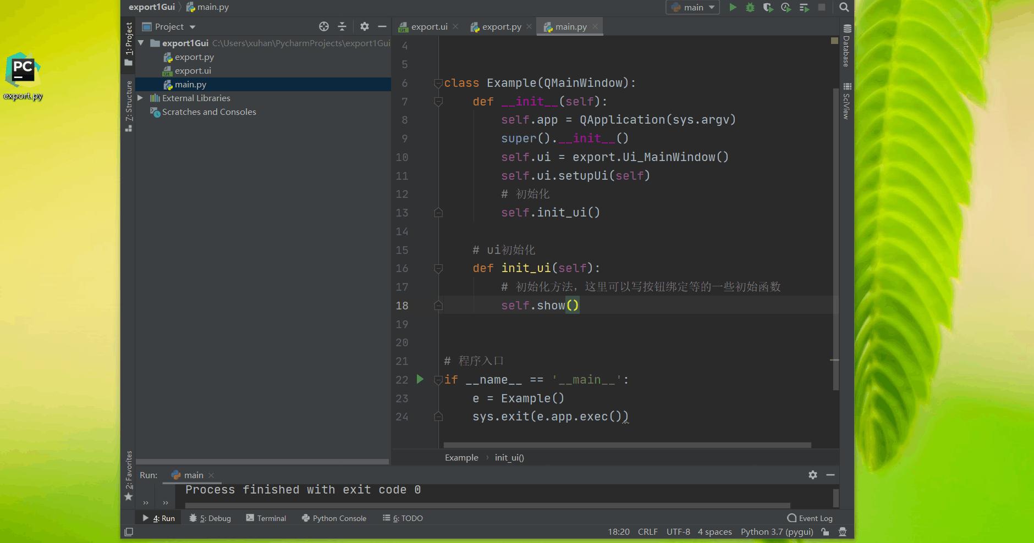The height and width of the screenshot is (543, 1034).
Task: Expand the External Libraries node
Action: 140,98
